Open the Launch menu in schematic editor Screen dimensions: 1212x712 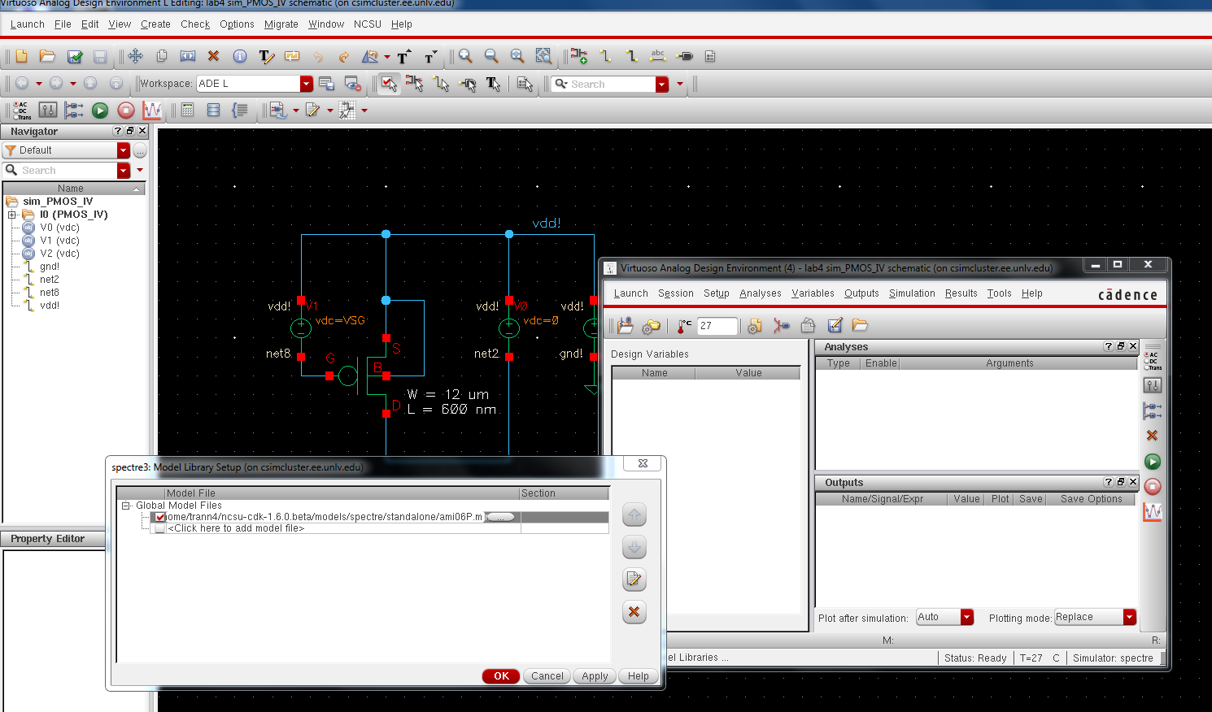[x=27, y=24]
